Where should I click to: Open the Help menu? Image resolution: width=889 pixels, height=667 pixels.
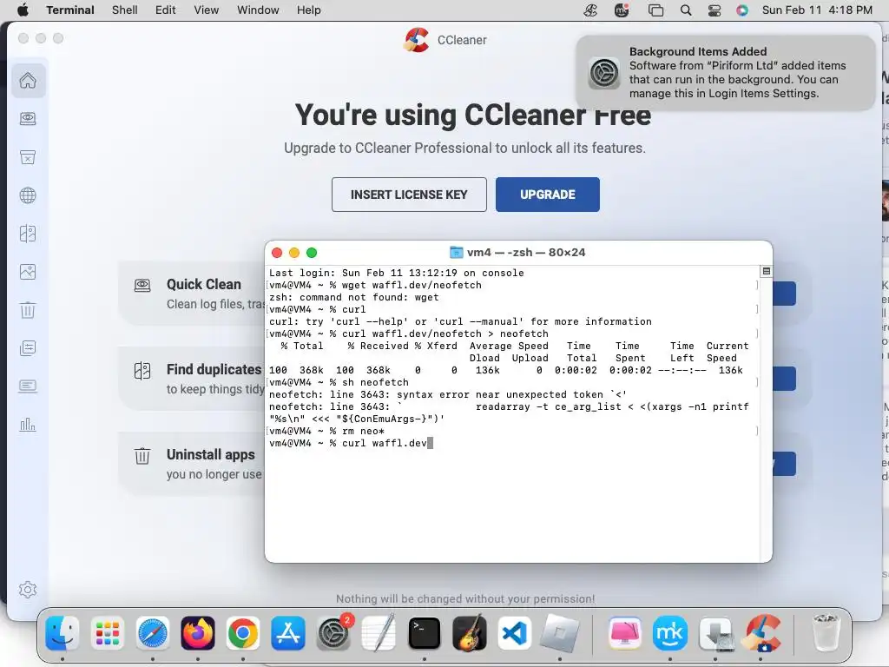point(309,10)
